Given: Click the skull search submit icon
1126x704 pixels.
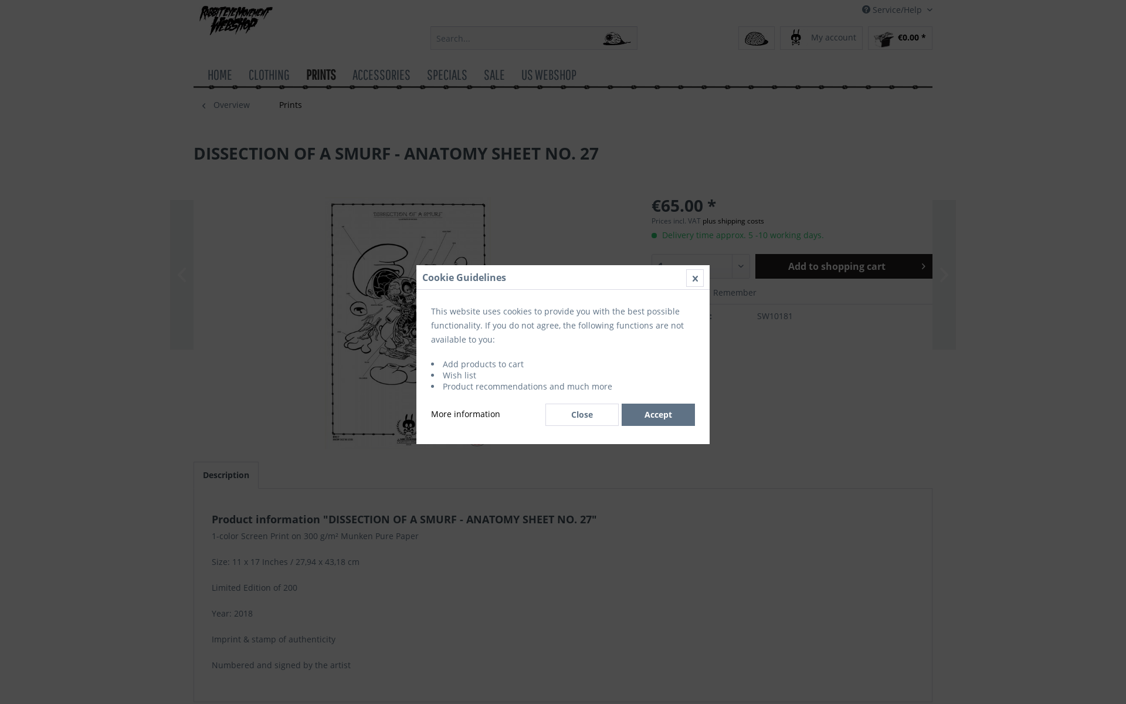Looking at the screenshot, I should [616, 39].
